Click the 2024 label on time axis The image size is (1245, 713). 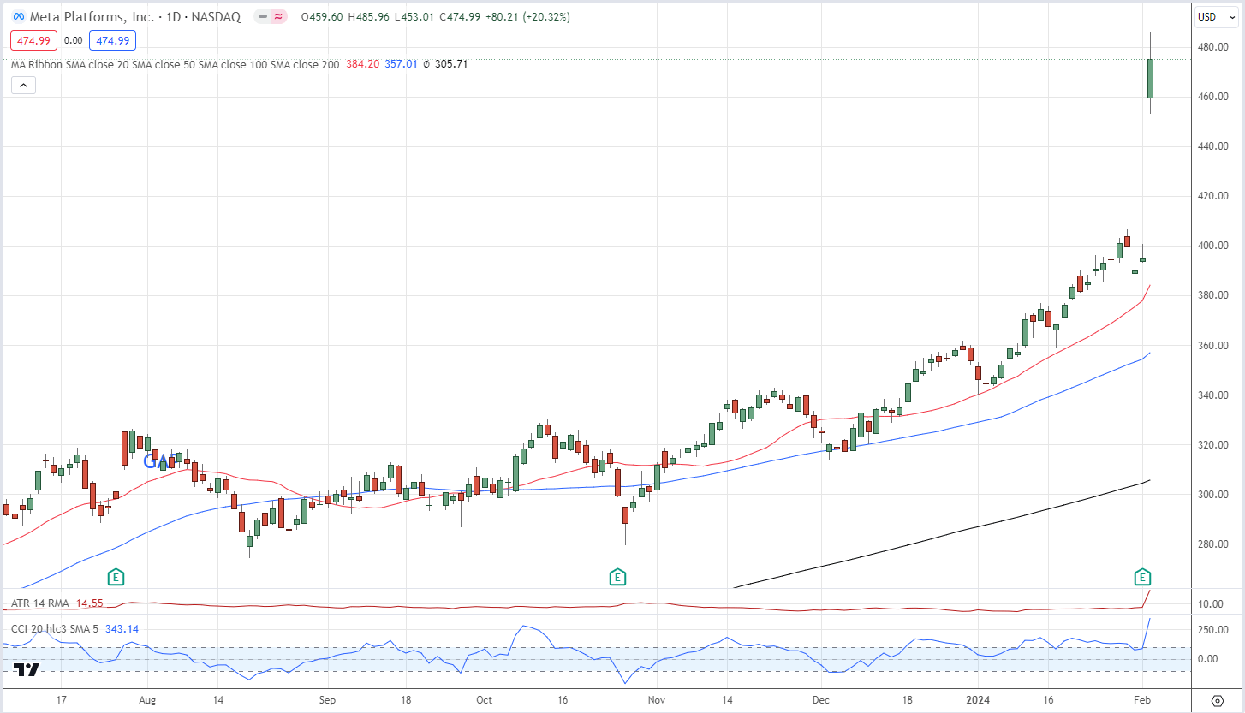tap(977, 699)
